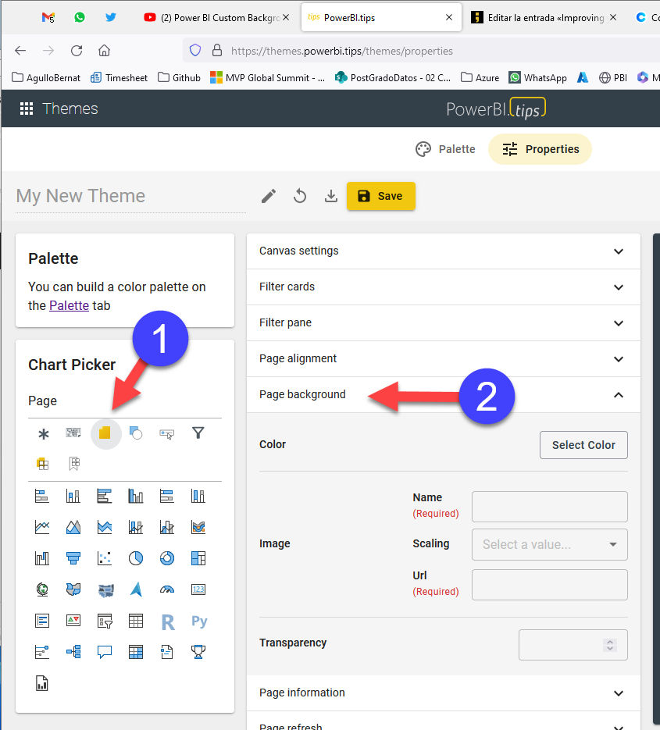
Task: Select the R script visual icon
Action: [x=168, y=622]
